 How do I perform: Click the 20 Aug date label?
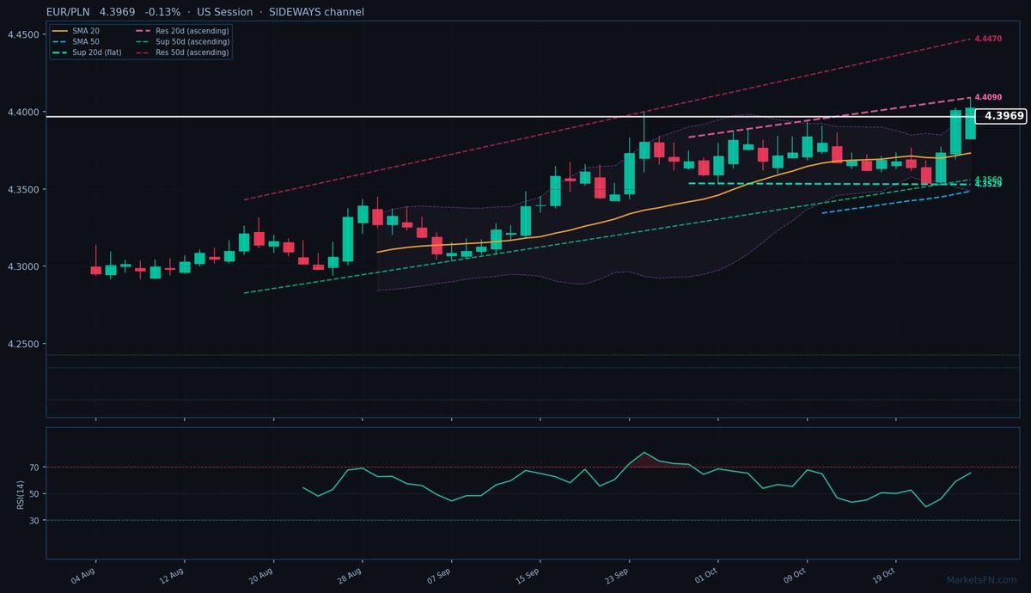point(261,575)
